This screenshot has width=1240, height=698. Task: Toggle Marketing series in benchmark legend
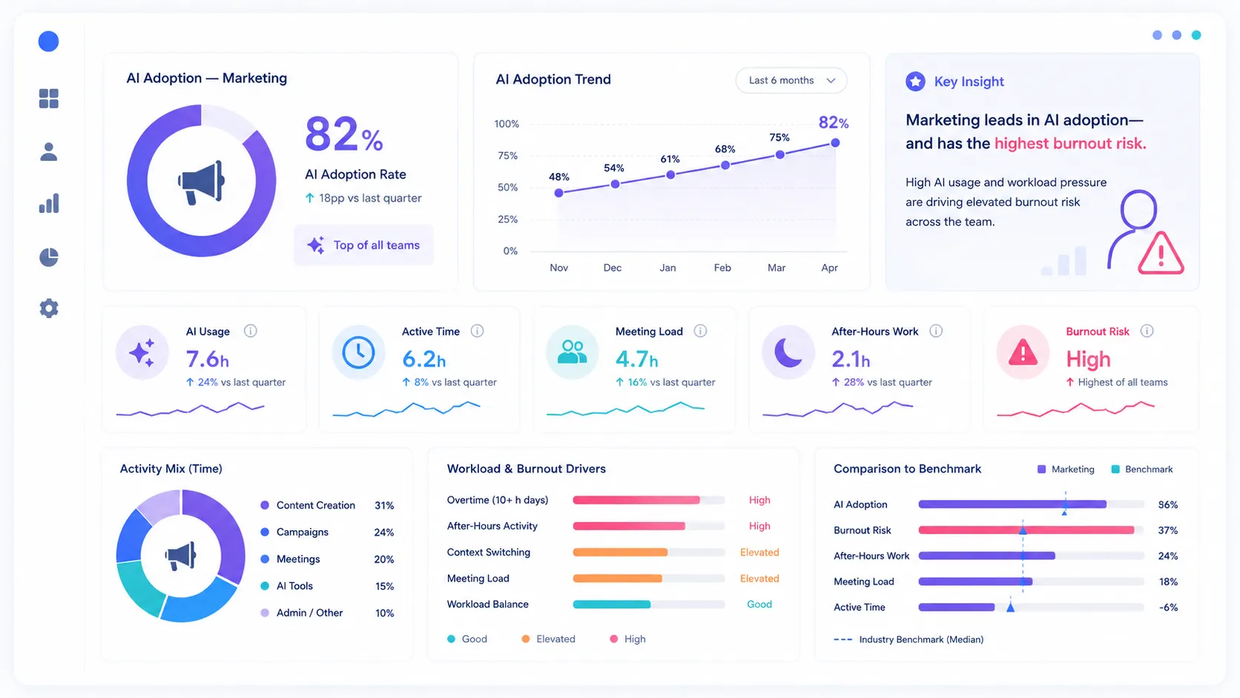click(x=1066, y=470)
